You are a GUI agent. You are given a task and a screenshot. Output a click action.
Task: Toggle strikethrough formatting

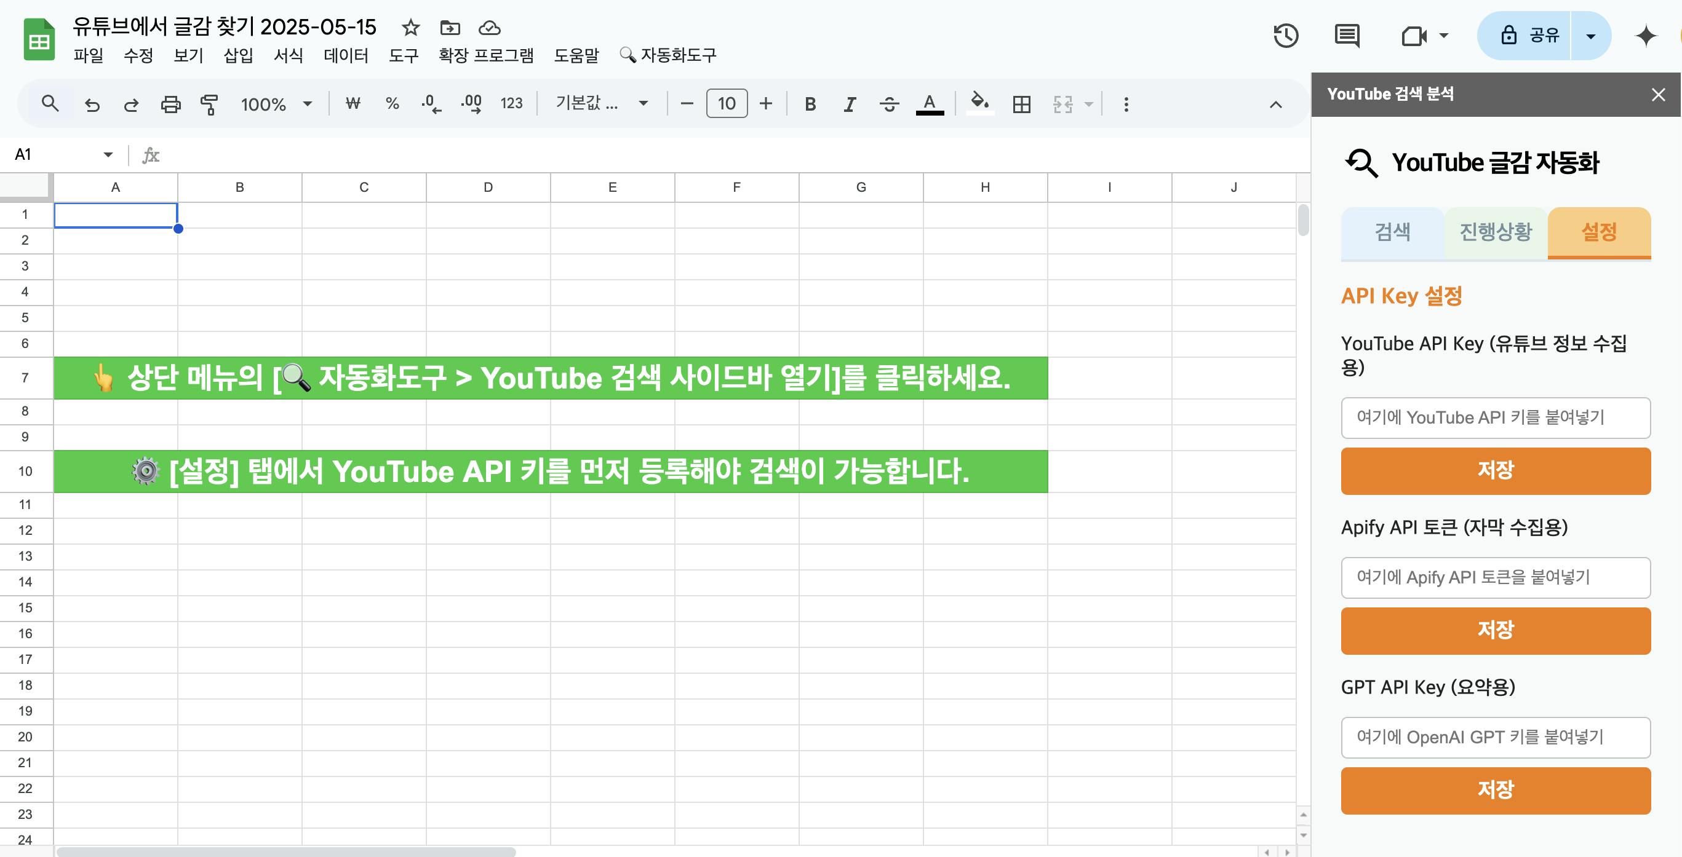click(x=890, y=104)
